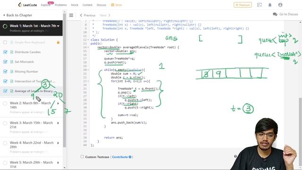The width and height of the screenshot is (302, 170).
Task: Expand the Week 4: March 22nd arrow
Action: tap(58, 143)
